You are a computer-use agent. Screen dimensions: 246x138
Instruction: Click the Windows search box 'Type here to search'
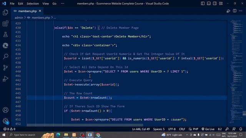pyautogui.click(x=24, y=135)
